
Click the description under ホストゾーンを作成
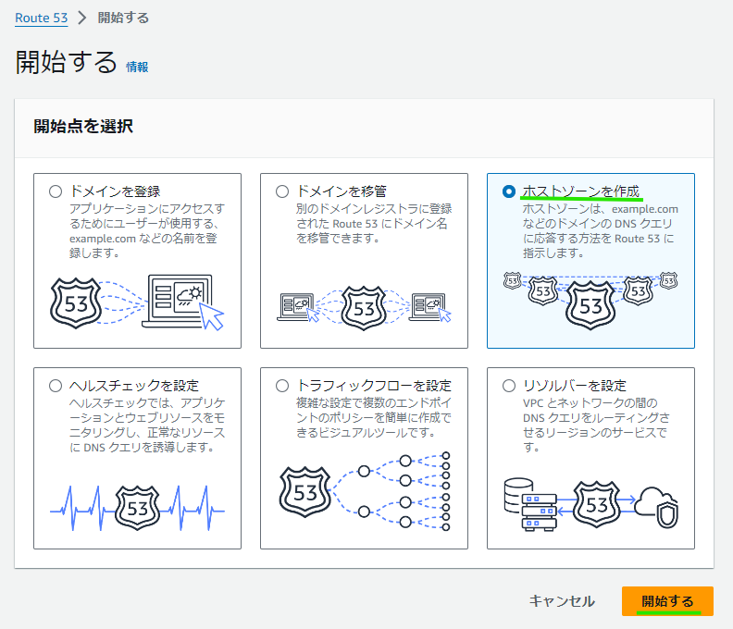click(601, 231)
